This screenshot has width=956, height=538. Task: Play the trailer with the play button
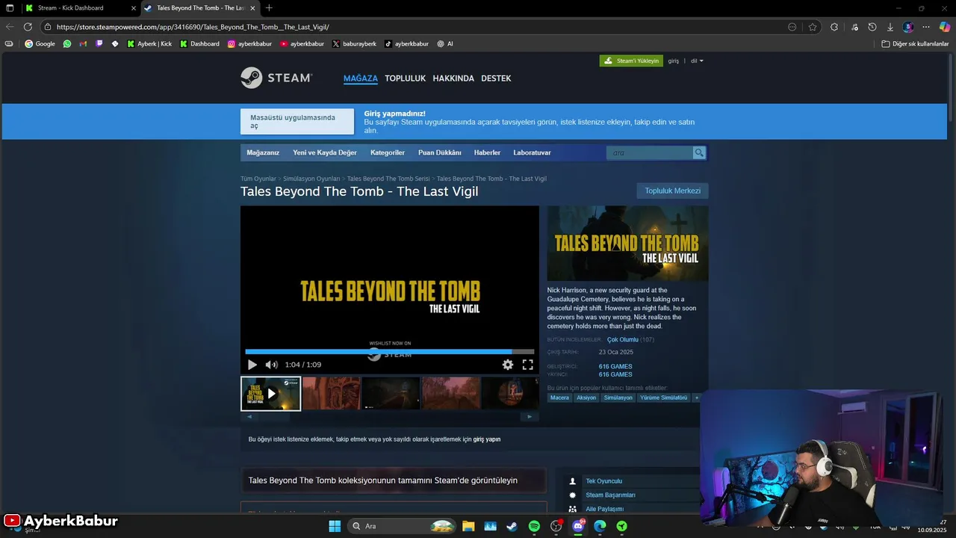tap(252, 365)
